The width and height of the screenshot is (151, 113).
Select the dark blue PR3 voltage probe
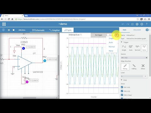click(x=24, y=48)
